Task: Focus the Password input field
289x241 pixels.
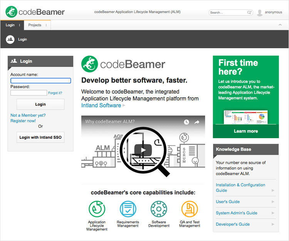Action: (x=29, y=93)
